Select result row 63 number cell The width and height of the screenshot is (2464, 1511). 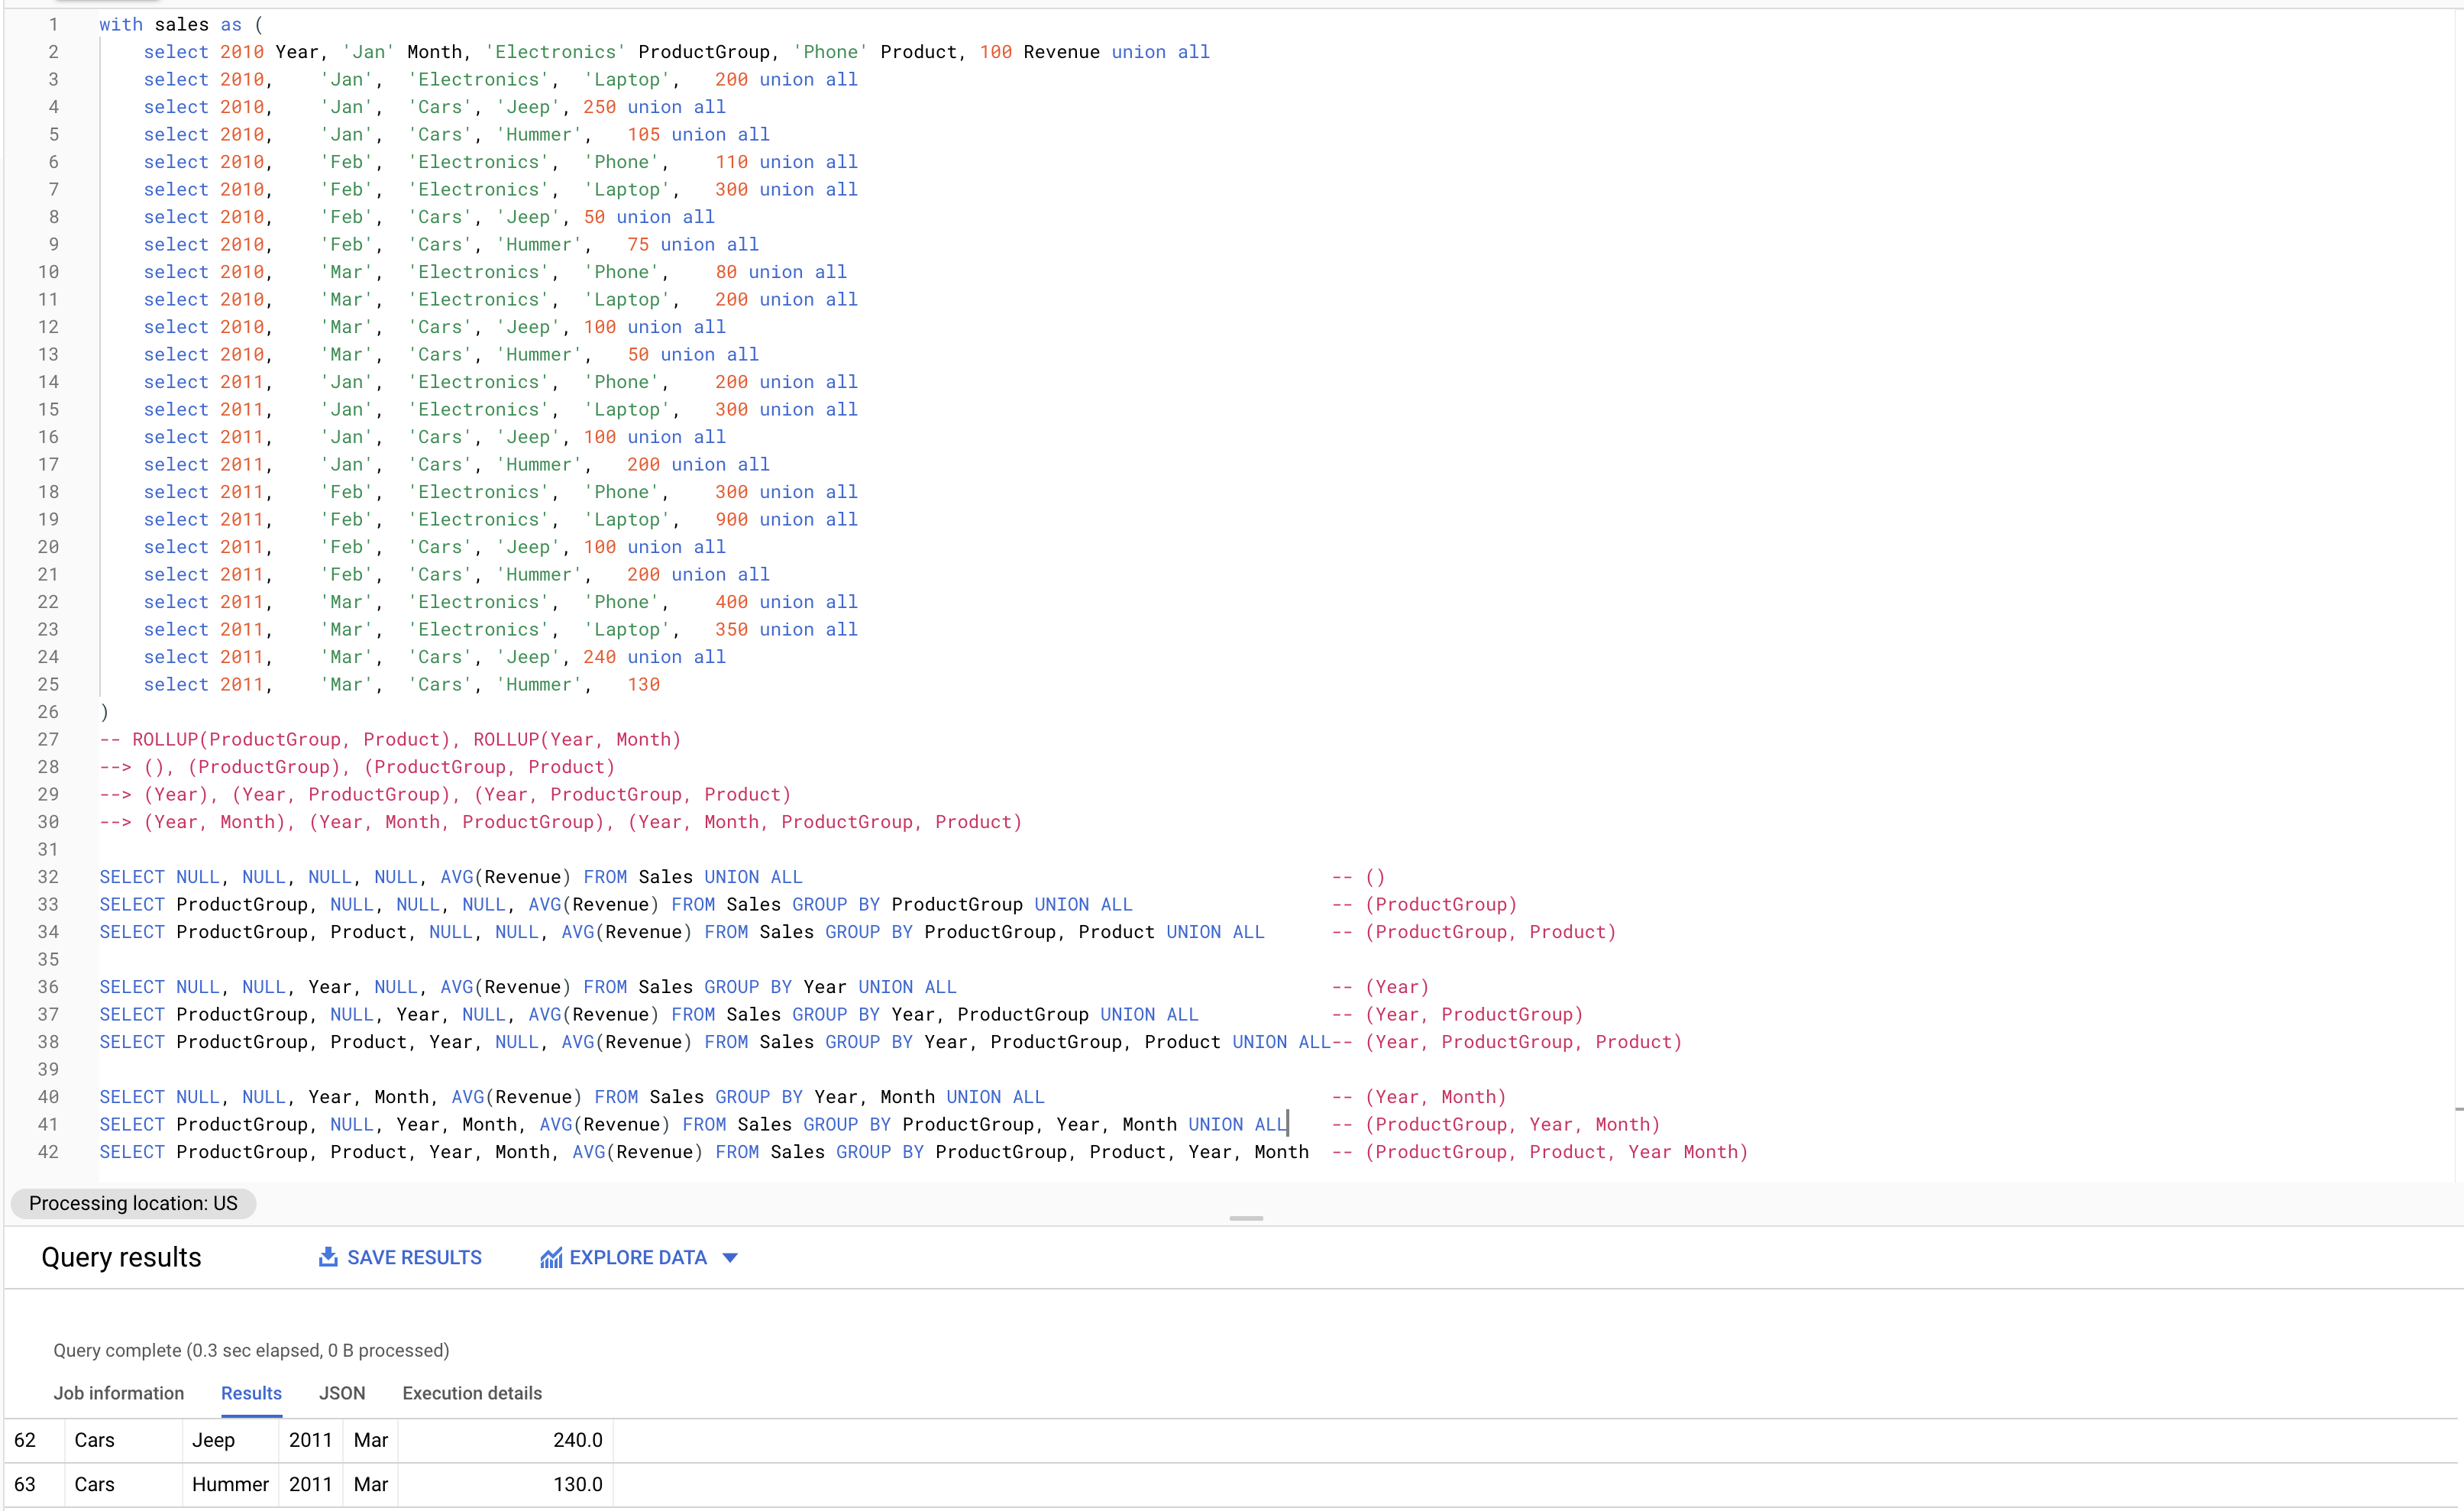coord(33,1484)
